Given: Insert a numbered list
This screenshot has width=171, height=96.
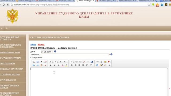Looking at the screenshot, I should tap(87, 65).
